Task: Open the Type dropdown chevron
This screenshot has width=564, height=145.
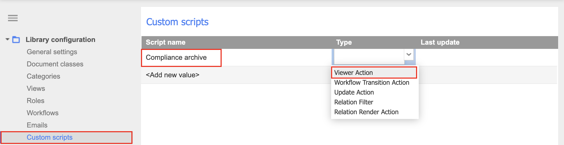Action: click(409, 55)
